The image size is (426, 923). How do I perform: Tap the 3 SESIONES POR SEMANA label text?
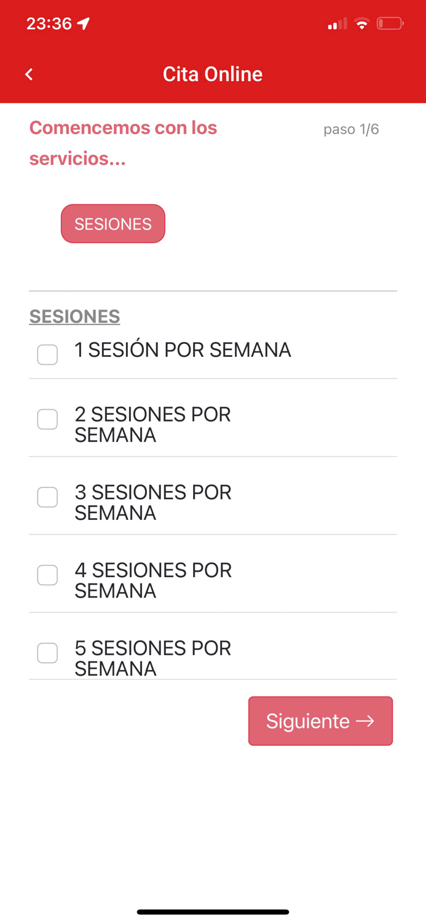click(x=152, y=502)
